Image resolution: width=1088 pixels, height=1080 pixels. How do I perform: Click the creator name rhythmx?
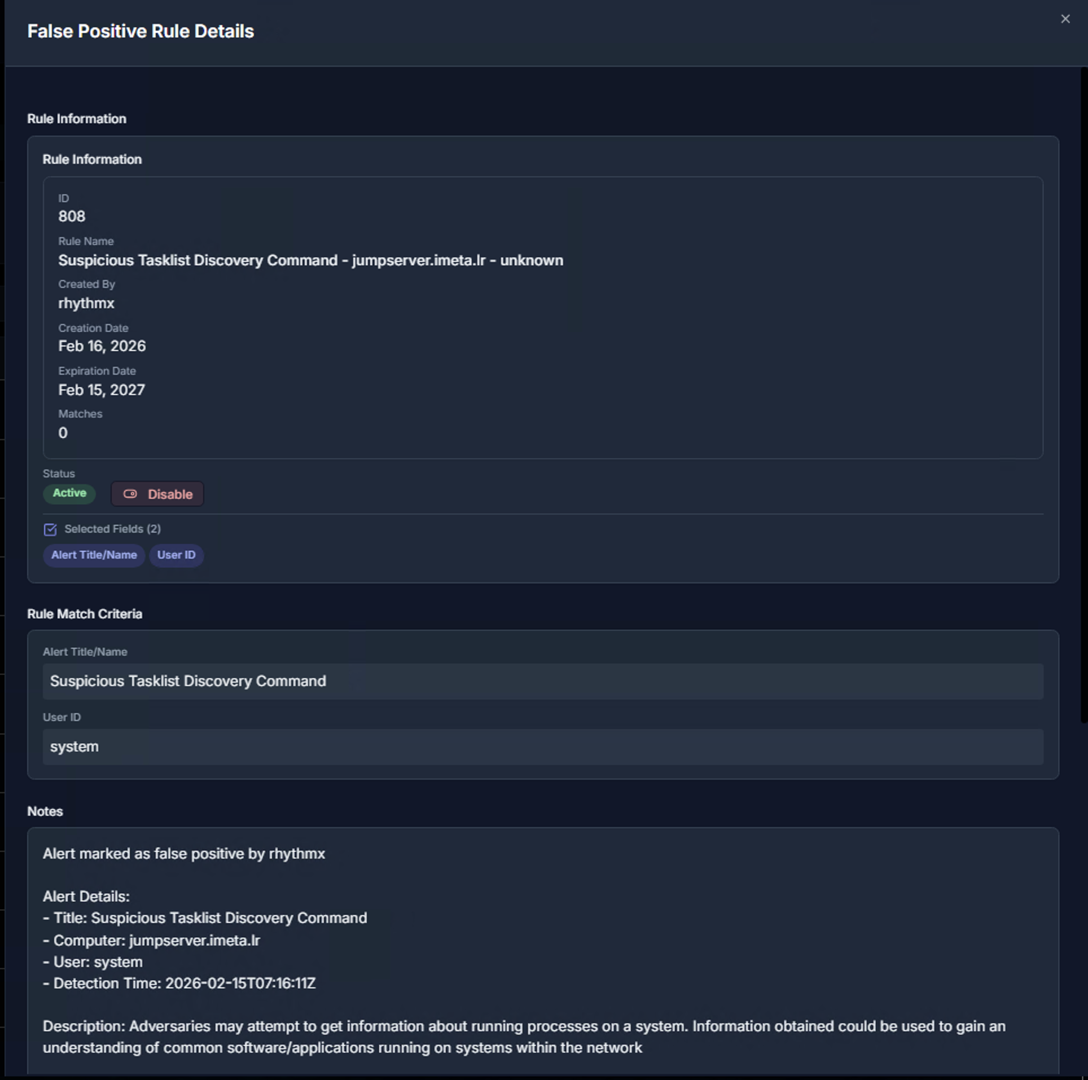click(86, 303)
